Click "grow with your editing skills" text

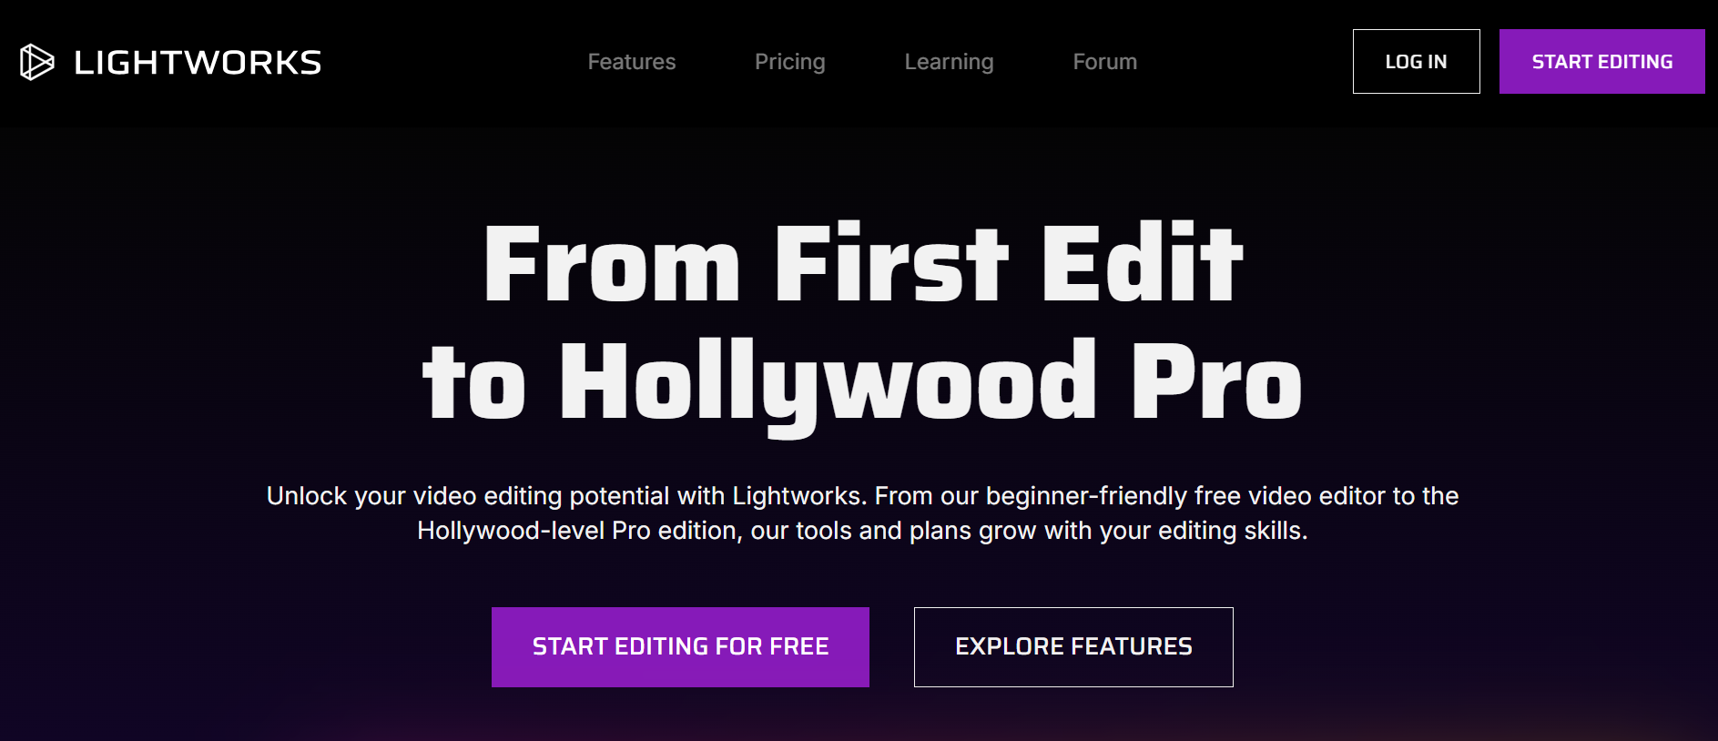coord(1142,531)
